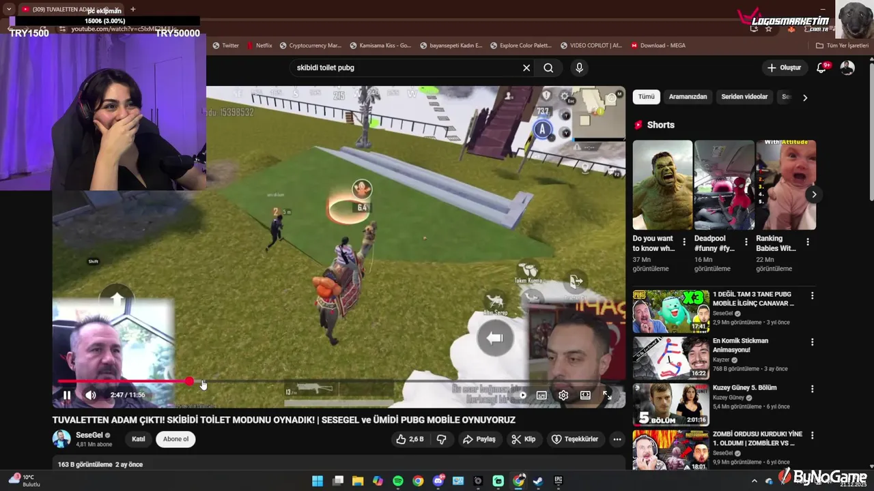Open options for the Deadpool short
Image resolution: width=874 pixels, height=491 pixels.
pos(746,242)
